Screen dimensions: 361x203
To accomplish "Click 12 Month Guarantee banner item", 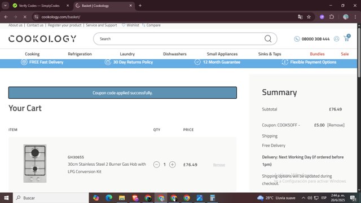I will pos(217,62).
